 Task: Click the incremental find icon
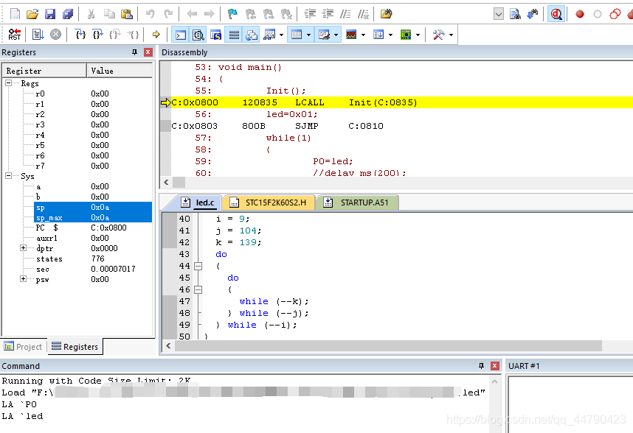click(x=533, y=15)
